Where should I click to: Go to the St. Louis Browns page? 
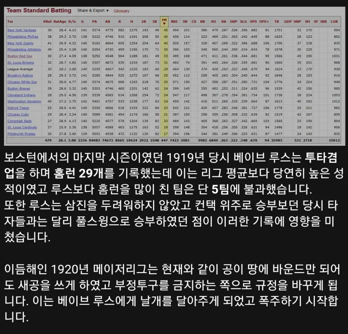coord(21,63)
